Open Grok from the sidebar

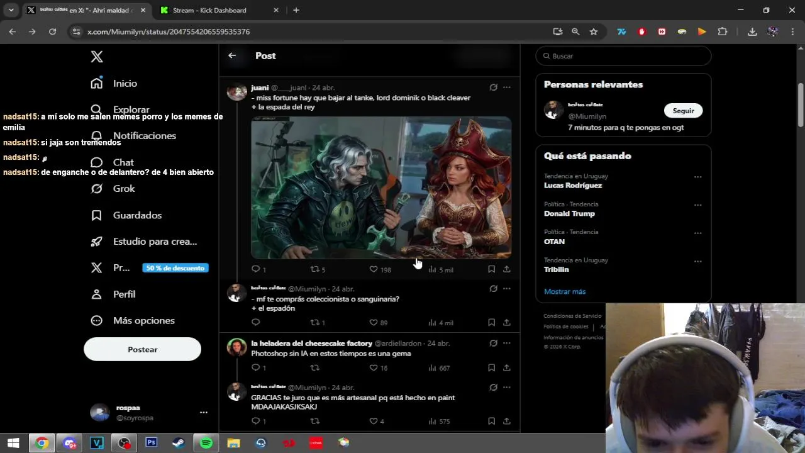[x=113, y=189]
